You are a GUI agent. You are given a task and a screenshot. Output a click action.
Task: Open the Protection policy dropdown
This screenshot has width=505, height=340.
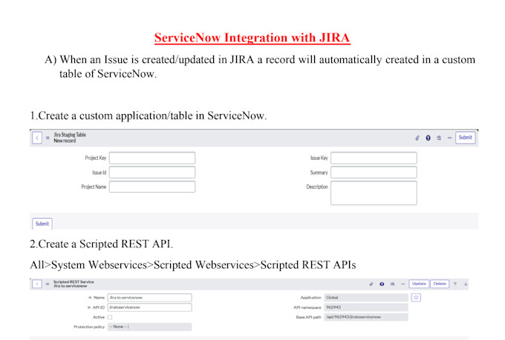pos(150,327)
